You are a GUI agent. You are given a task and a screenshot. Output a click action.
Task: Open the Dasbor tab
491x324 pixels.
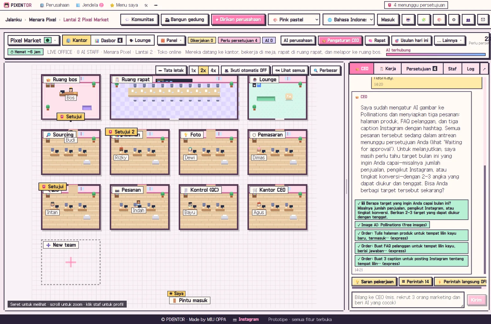point(108,40)
